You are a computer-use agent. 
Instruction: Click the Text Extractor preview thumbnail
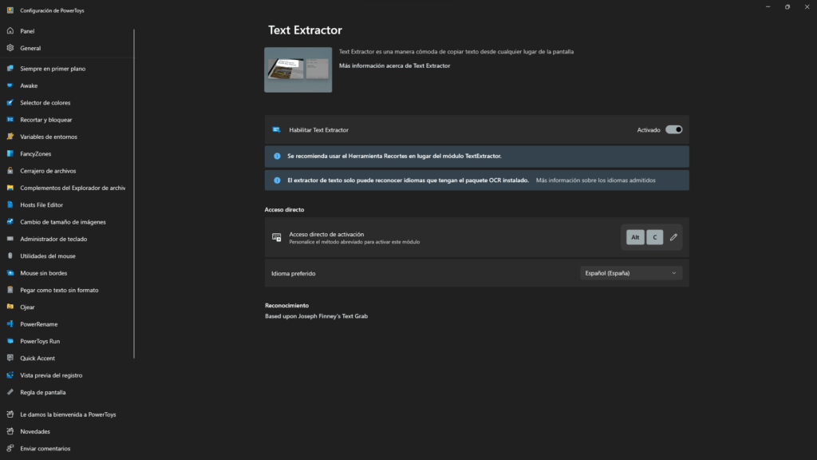(x=298, y=69)
